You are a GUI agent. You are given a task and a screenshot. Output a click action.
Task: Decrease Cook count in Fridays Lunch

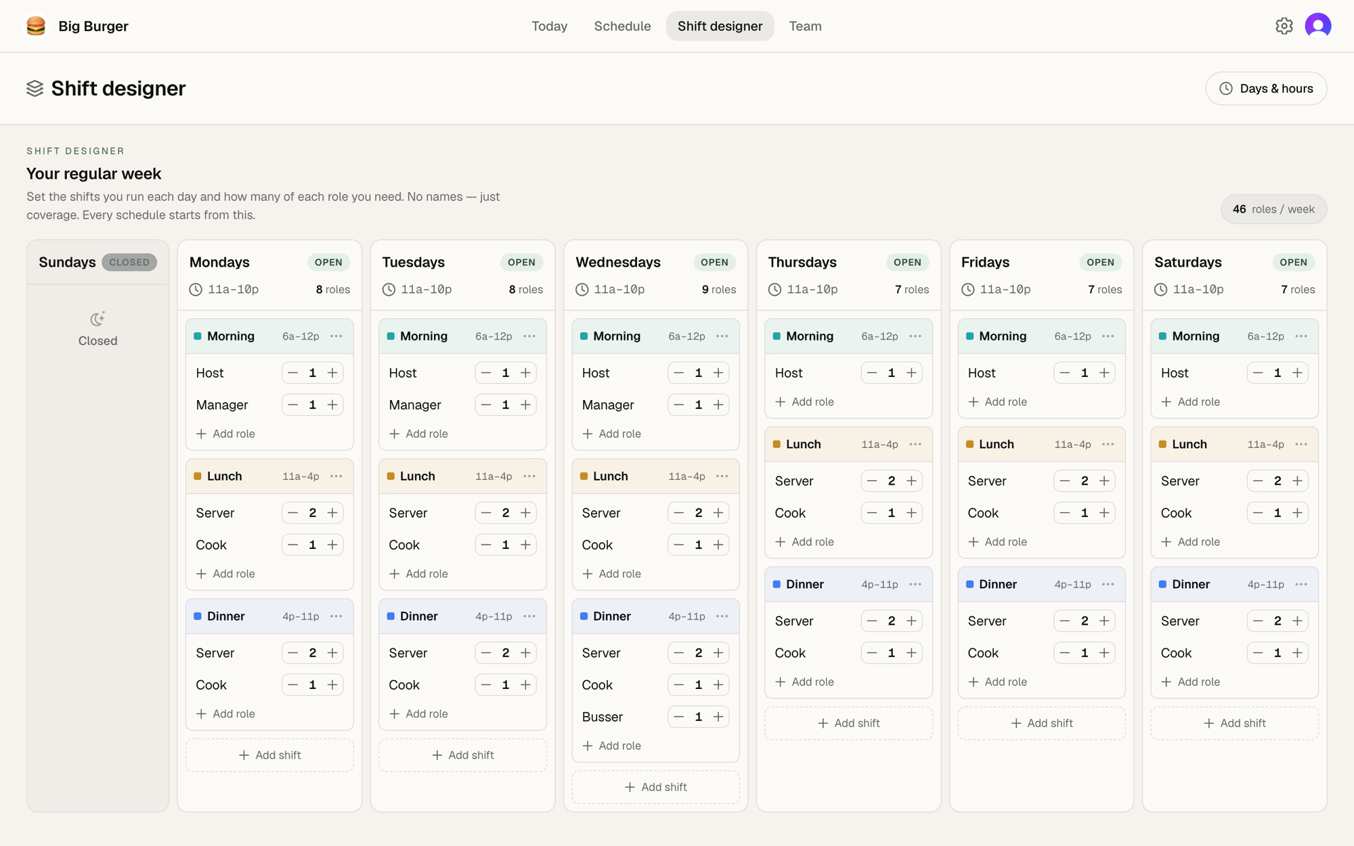pos(1065,513)
